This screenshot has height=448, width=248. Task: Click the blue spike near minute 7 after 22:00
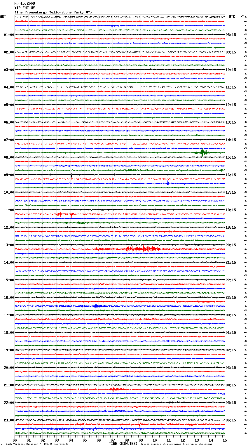115,411
